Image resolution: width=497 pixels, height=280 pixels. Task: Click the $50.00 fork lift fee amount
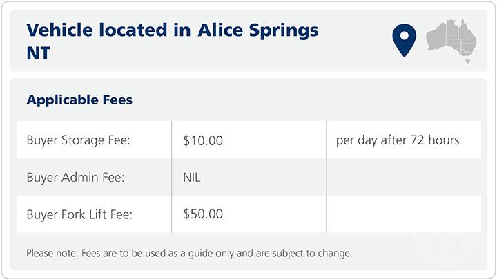click(204, 214)
